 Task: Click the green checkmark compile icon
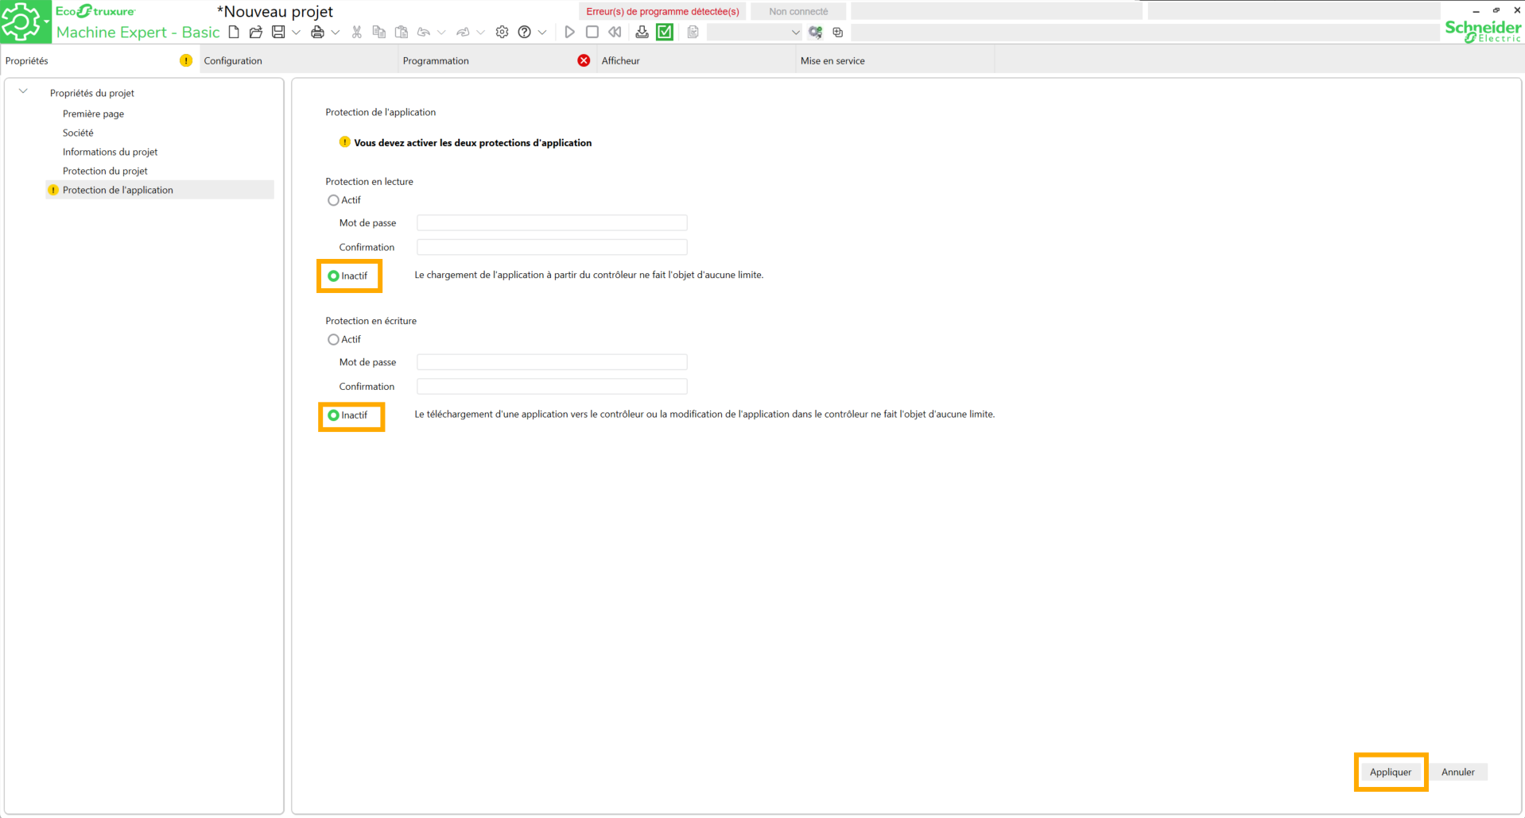pyautogui.click(x=665, y=33)
